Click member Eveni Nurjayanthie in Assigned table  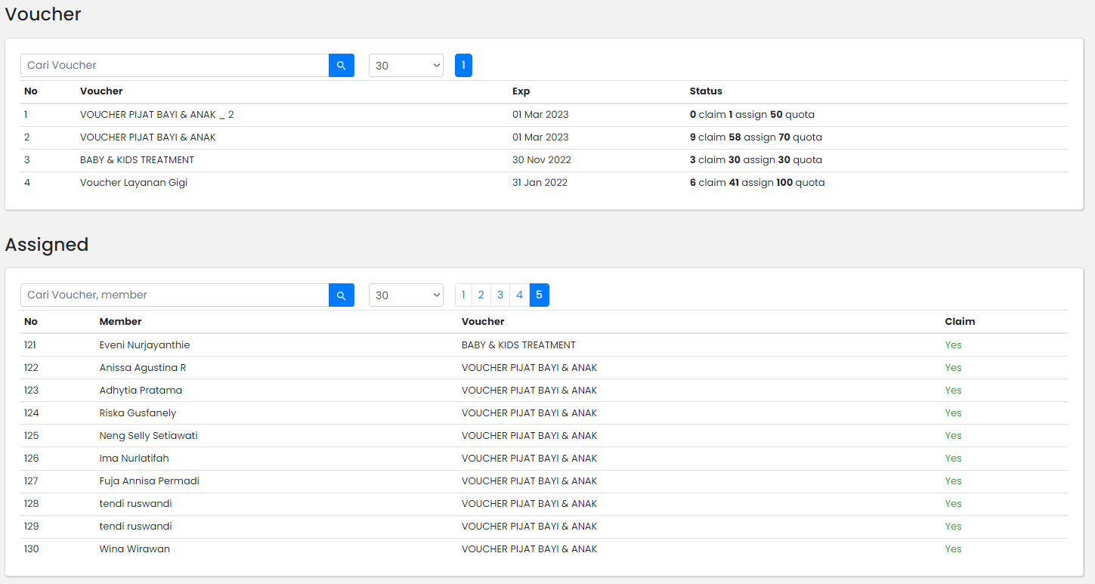coord(144,345)
